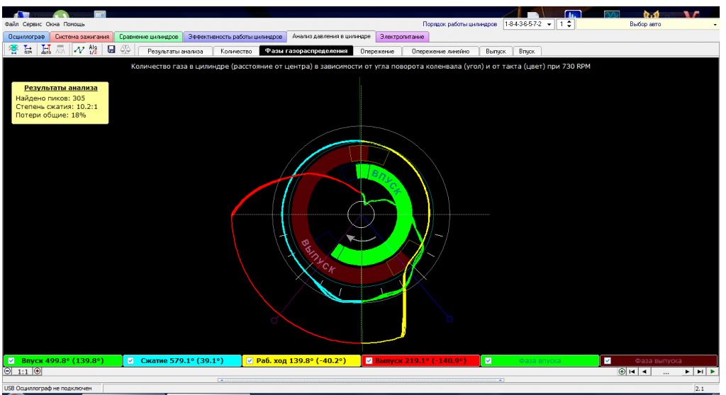This screenshot has width=726, height=395.
Task: Select the Auto markers toolbar icon
Action: coord(46,50)
